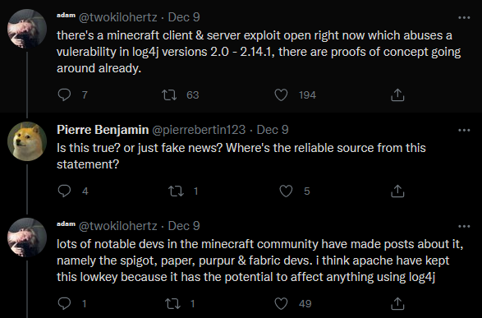View Pierre Benjamin's doge avatar

pos(27,141)
